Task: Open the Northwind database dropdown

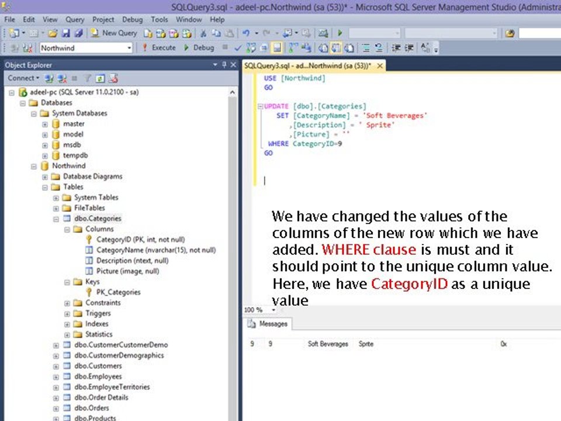Action: (129, 48)
